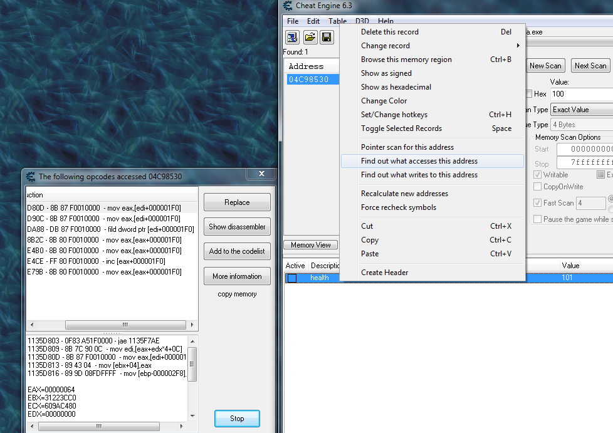Toggle the Executable checkbox beside Writable
Viewport: 613px width, 433px height.
[601, 175]
